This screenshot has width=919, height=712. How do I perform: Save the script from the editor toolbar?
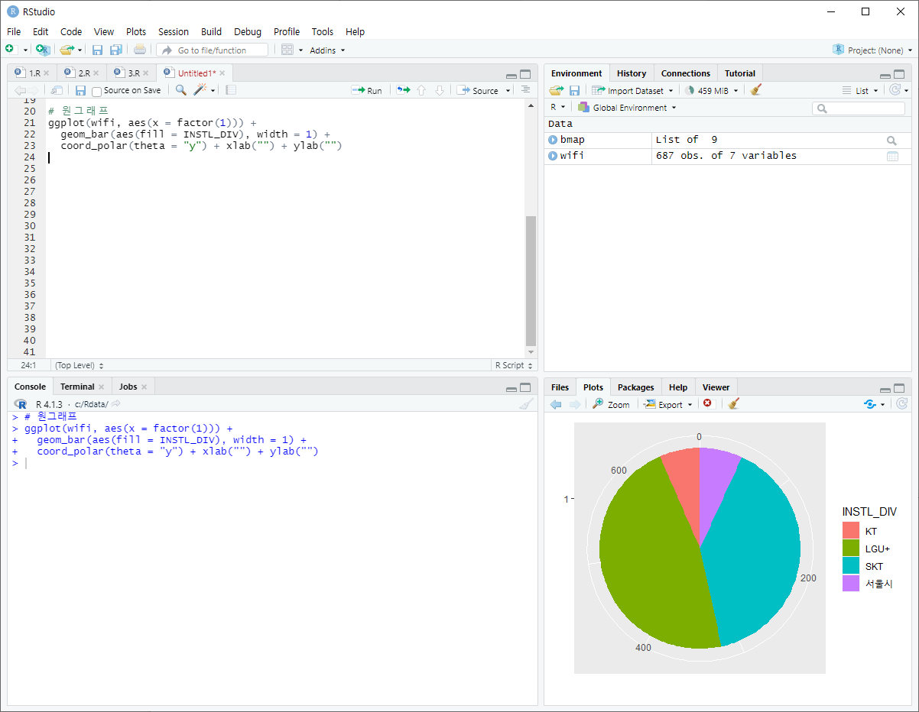coord(80,90)
